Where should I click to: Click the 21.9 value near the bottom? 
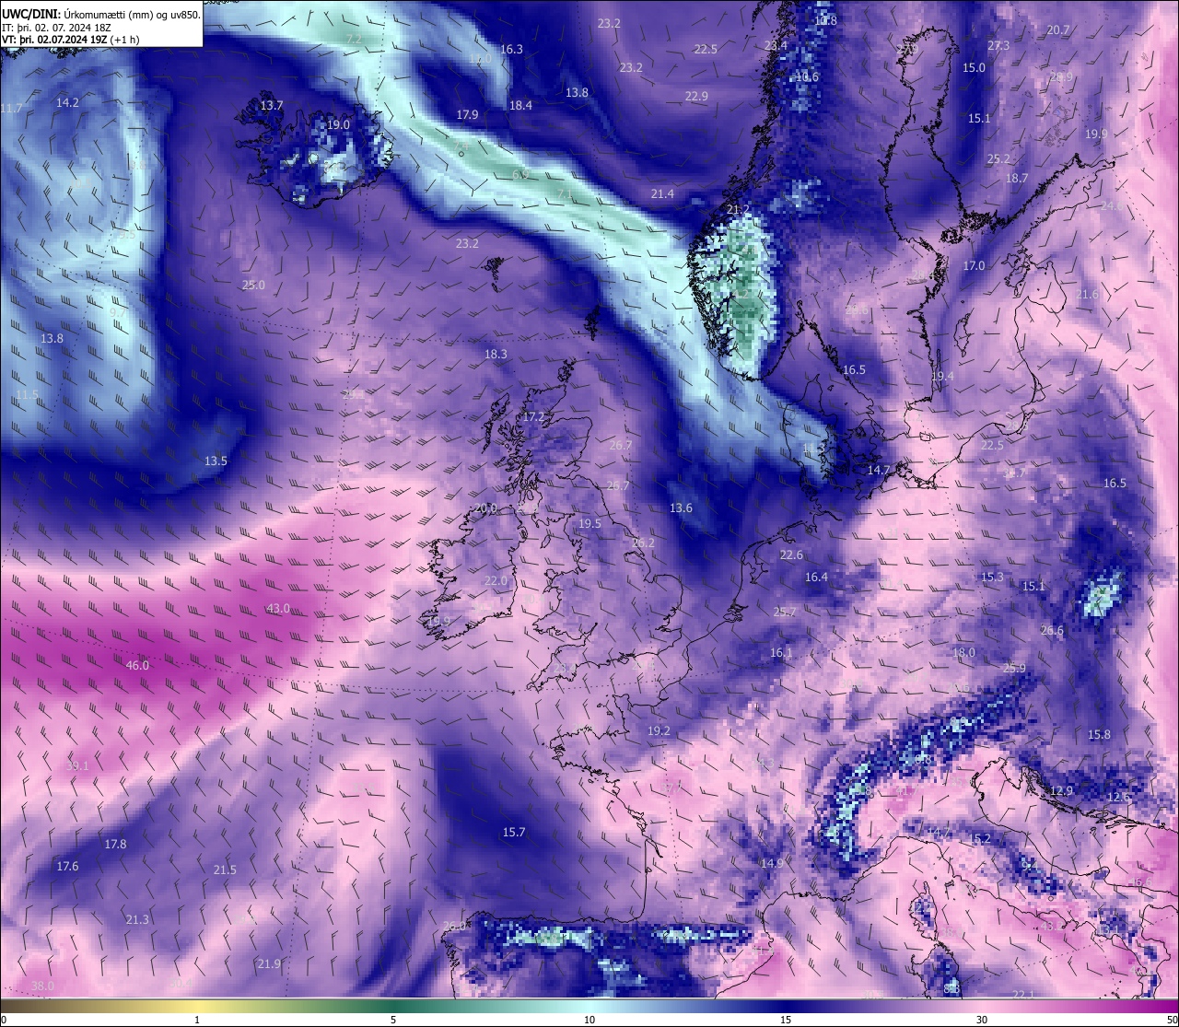(x=269, y=964)
